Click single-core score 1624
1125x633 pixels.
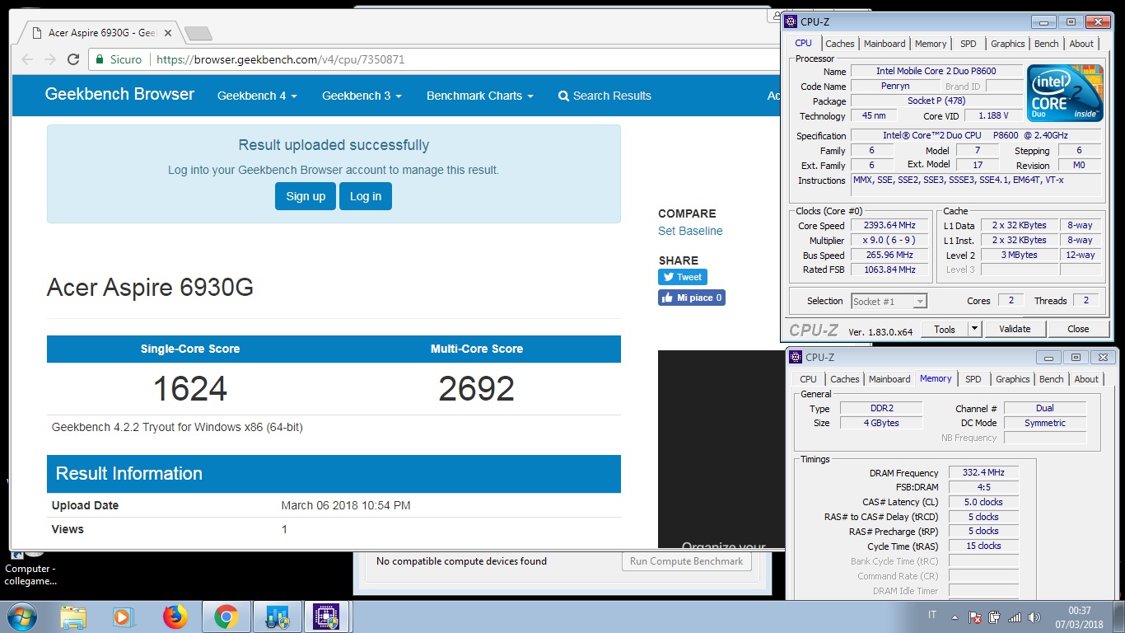point(190,388)
